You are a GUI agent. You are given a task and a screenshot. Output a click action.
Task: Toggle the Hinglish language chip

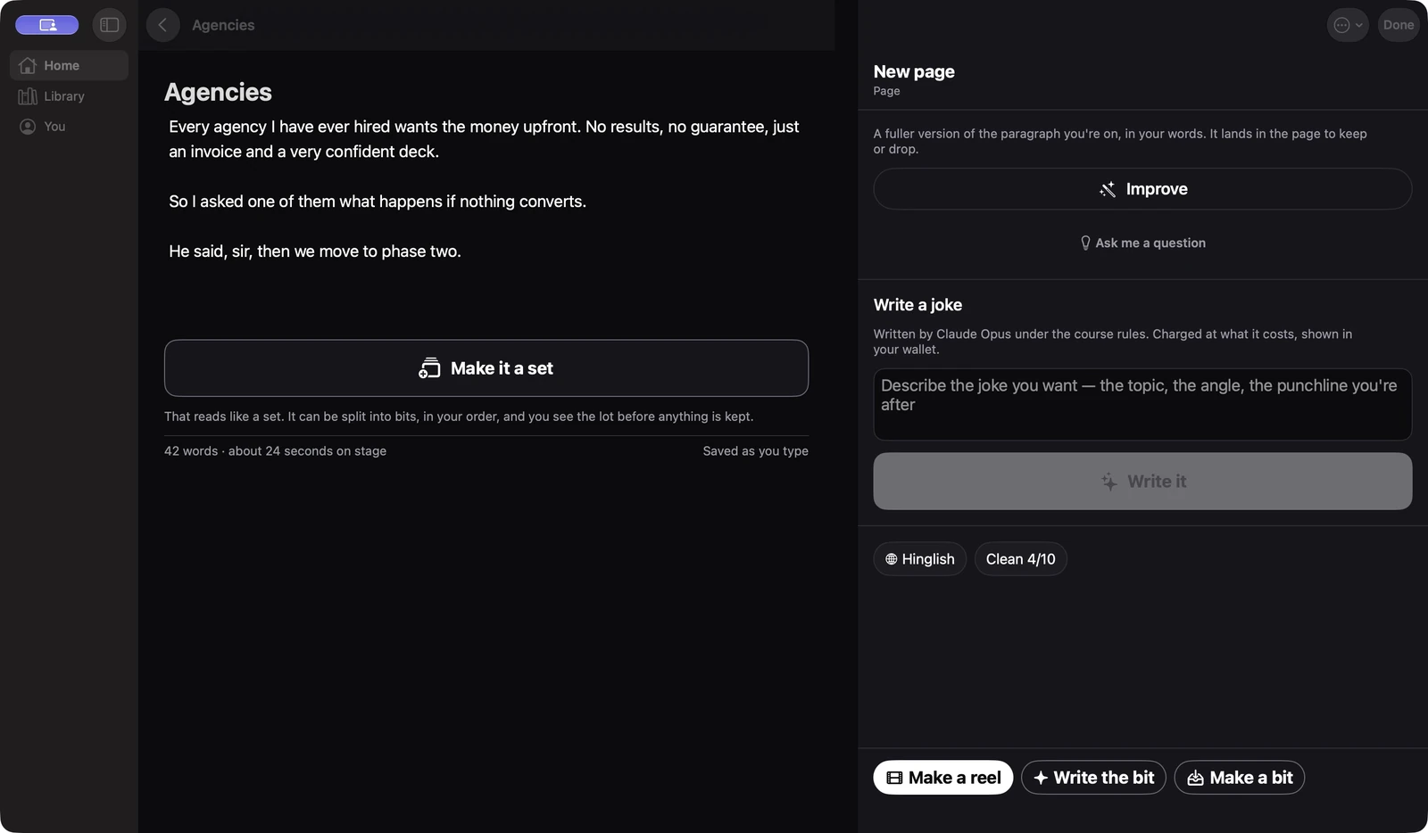coord(919,559)
